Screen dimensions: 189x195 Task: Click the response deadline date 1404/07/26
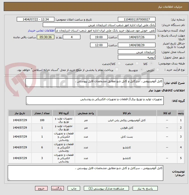[x=137, y=37]
